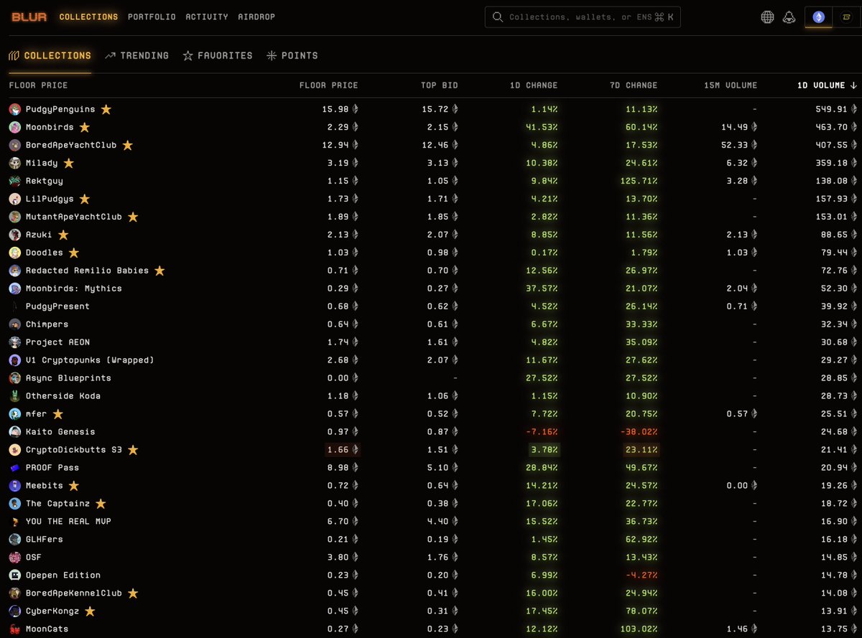The image size is (862, 638).
Task: Click the Project AEON avatar icon
Action: [x=15, y=342]
